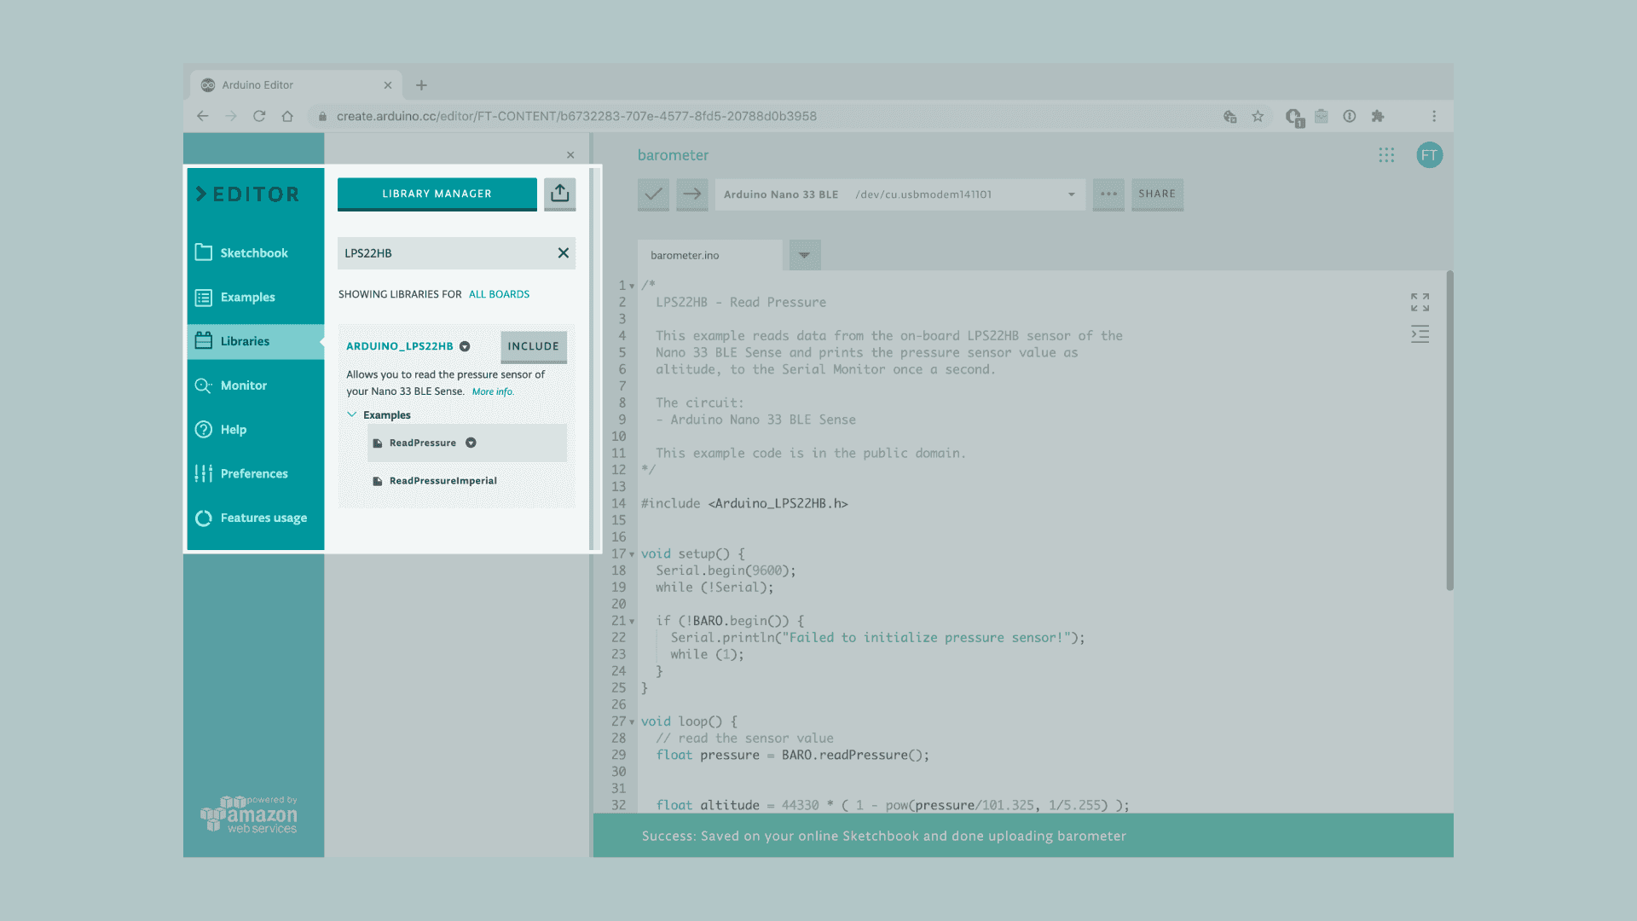Open the ARDUINO_LPS22HB version dropdown arrow
1637x921 pixels.
465,346
